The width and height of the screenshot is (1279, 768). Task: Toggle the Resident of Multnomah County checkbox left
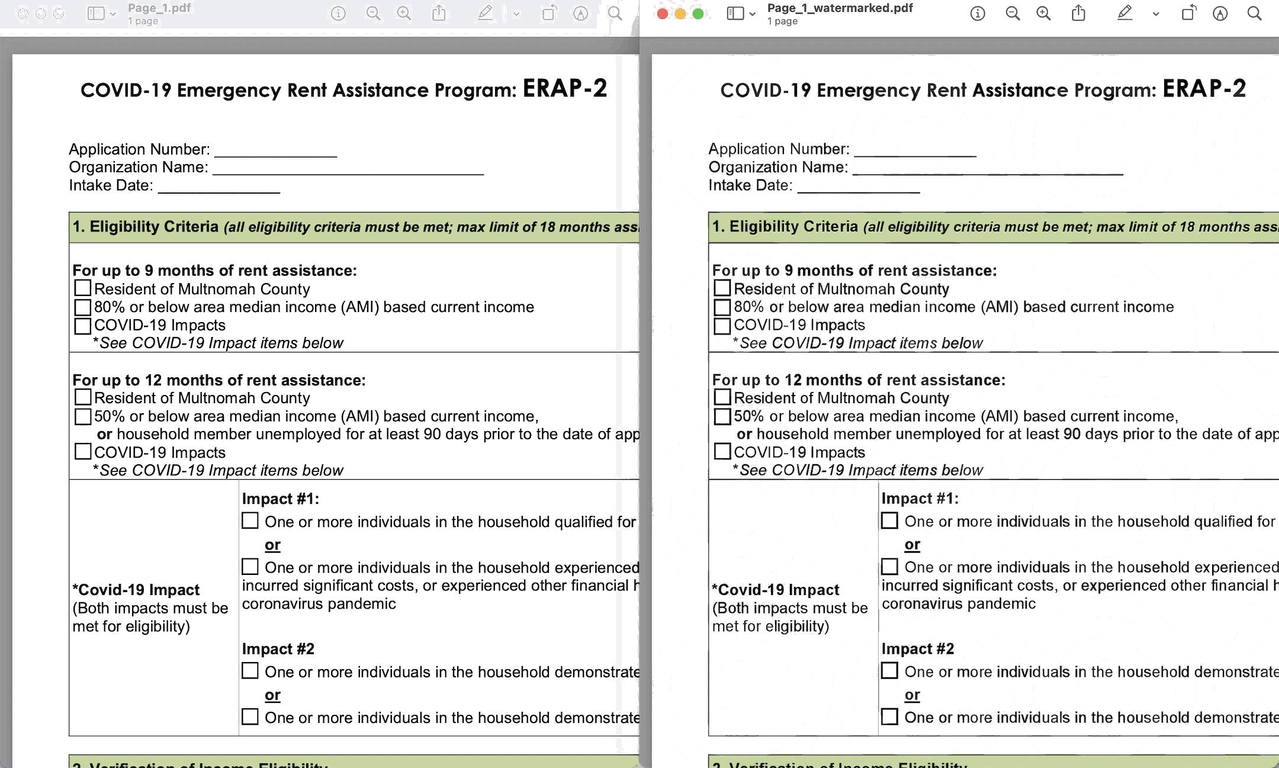81,288
